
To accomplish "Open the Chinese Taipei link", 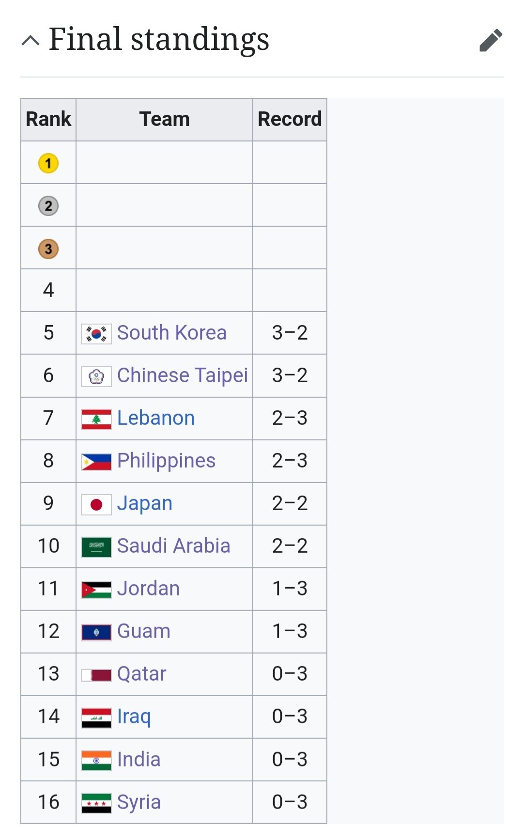I will click(183, 375).
